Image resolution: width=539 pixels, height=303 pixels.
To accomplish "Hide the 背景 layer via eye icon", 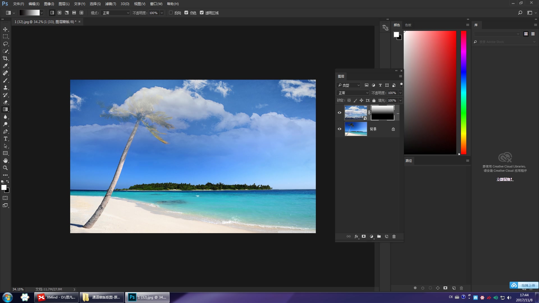I will [339, 129].
